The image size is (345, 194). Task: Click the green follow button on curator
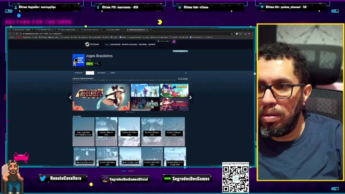pyautogui.click(x=89, y=64)
